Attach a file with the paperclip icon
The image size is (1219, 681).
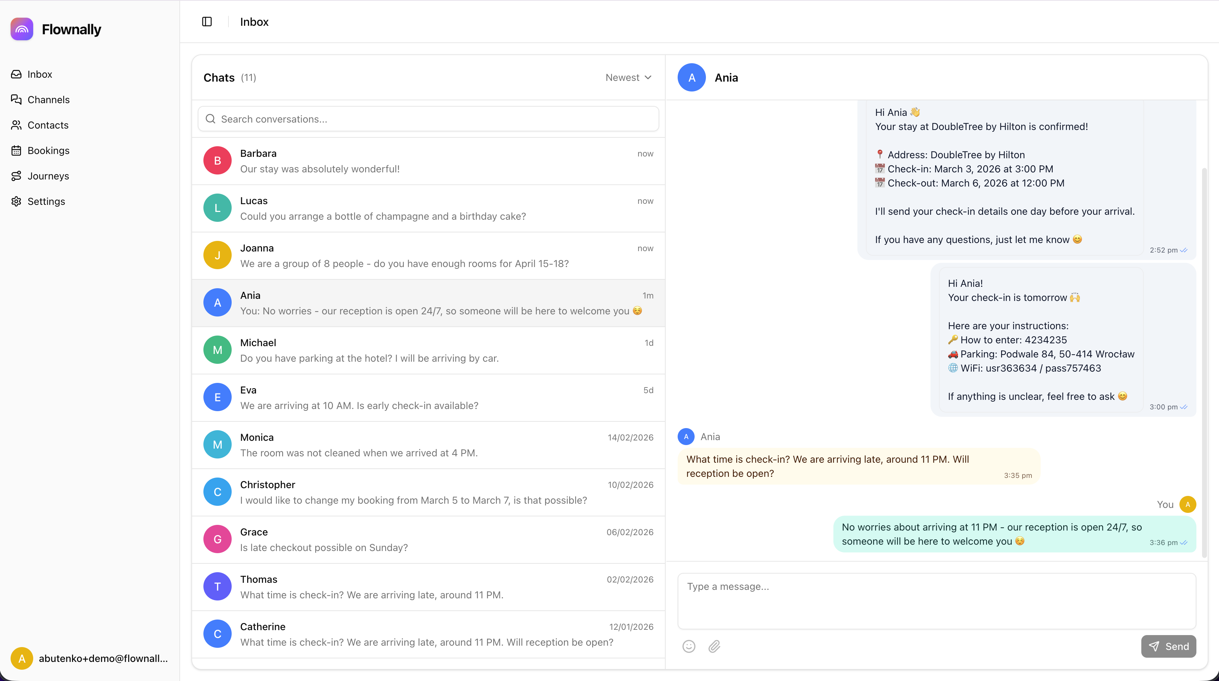(714, 646)
